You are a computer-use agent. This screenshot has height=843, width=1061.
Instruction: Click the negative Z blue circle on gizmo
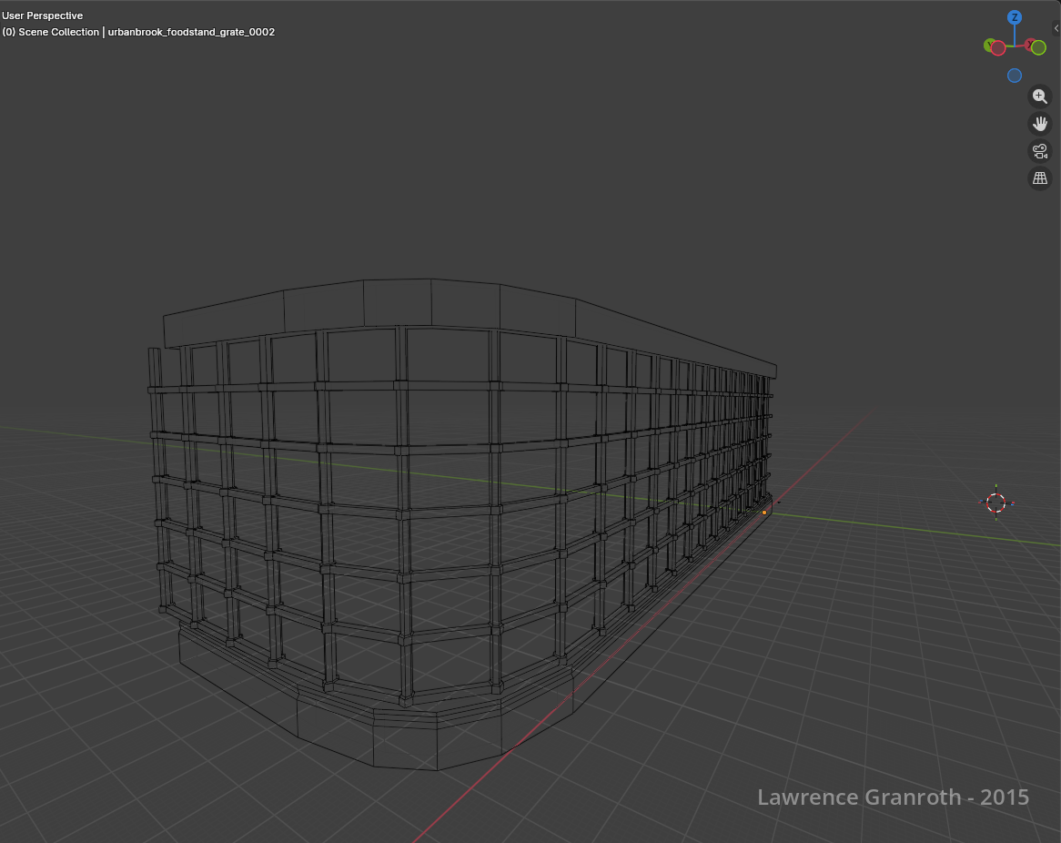click(x=1015, y=76)
